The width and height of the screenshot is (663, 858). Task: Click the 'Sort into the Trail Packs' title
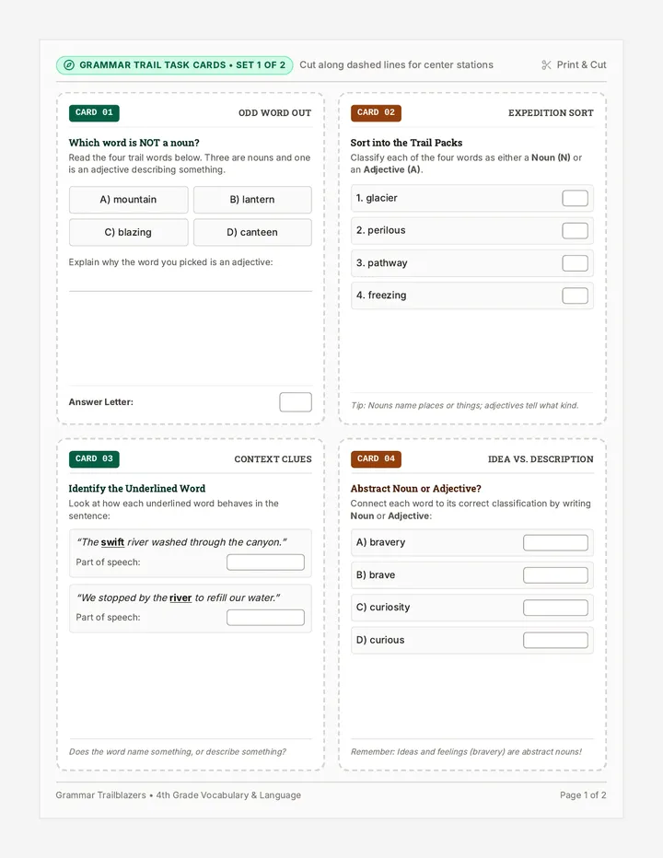pyautogui.click(x=406, y=143)
